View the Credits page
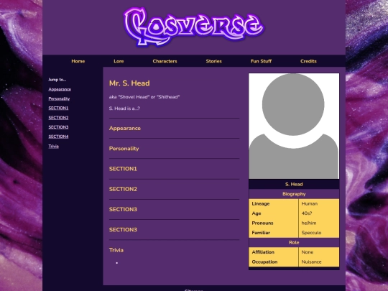The height and width of the screenshot is (291, 388). click(308, 61)
